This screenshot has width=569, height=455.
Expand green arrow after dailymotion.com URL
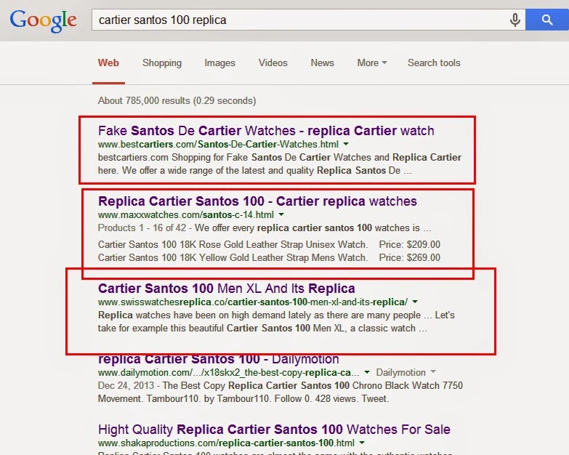pyautogui.click(x=367, y=372)
